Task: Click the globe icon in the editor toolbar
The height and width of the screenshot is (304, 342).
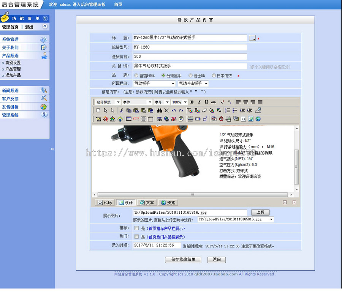Action: click(x=258, y=119)
